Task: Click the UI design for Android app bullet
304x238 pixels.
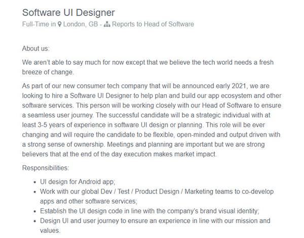Action: click(78, 182)
